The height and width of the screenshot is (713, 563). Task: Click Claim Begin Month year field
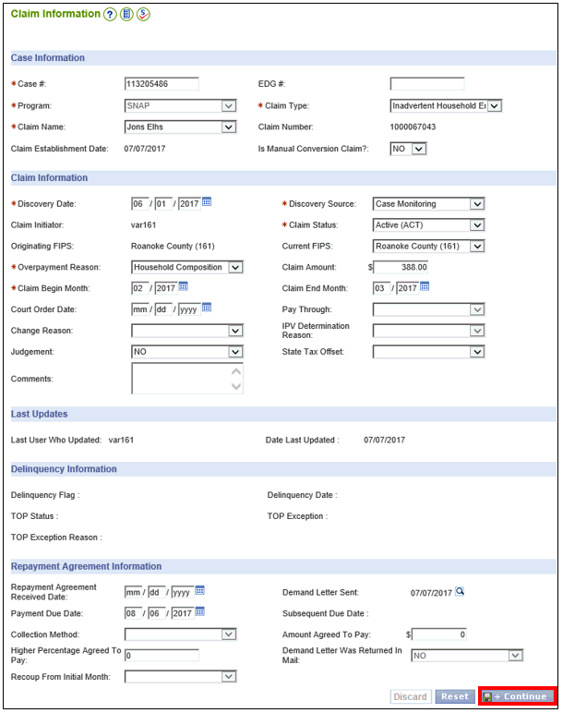(x=166, y=288)
